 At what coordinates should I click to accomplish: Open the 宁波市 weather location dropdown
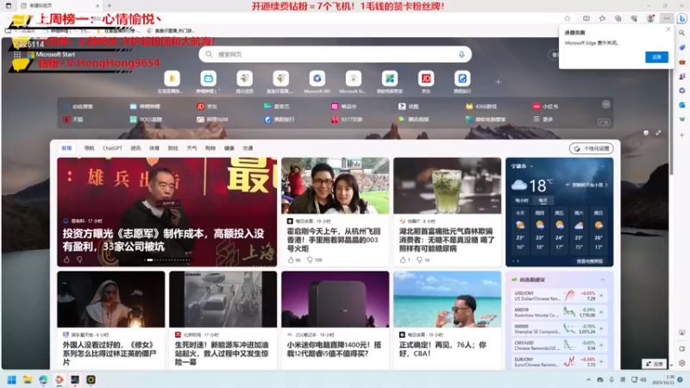coord(523,166)
